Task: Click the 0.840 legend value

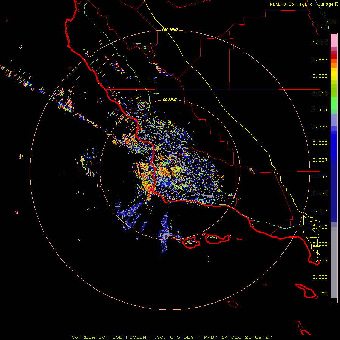Action: click(x=320, y=93)
